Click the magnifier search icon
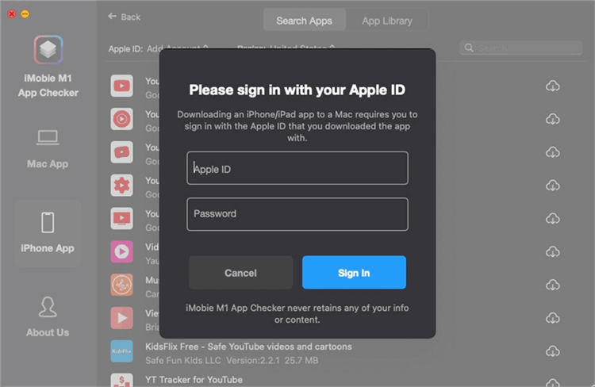This screenshot has height=387, width=595. pos(469,48)
